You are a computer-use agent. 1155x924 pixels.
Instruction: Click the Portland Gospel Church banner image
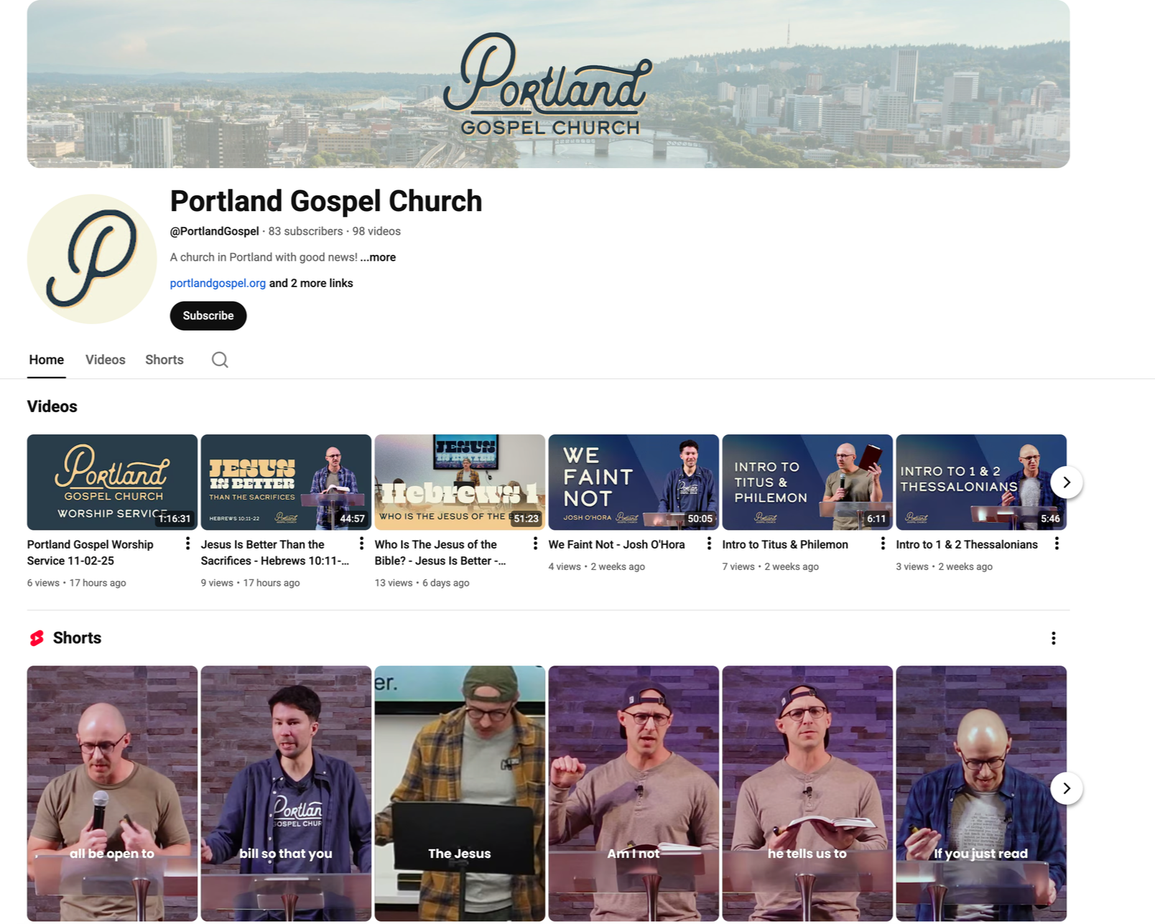click(x=548, y=84)
